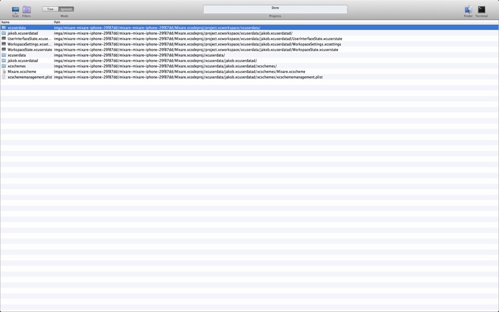Select jakob.xcuserdatad folder icon under project.xcworkspace
This screenshot has width=499, height=312.
[4, 33]
